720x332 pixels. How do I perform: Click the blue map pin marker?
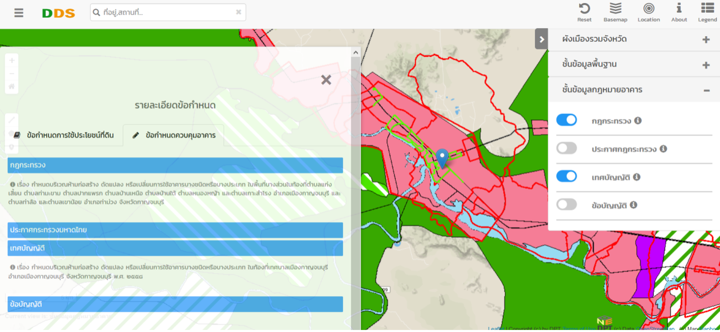(x=442, y=158)
